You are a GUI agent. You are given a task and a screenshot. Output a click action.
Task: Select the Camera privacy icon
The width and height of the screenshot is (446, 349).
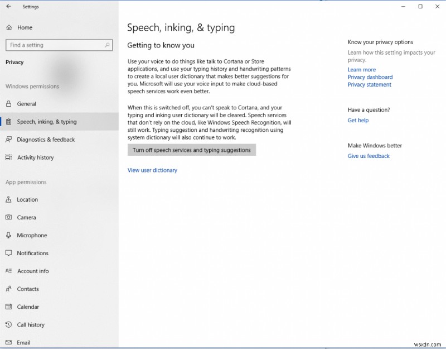click(x=8, y=217)
